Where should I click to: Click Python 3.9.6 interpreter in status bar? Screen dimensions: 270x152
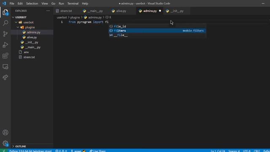click(x=30, y=151)
